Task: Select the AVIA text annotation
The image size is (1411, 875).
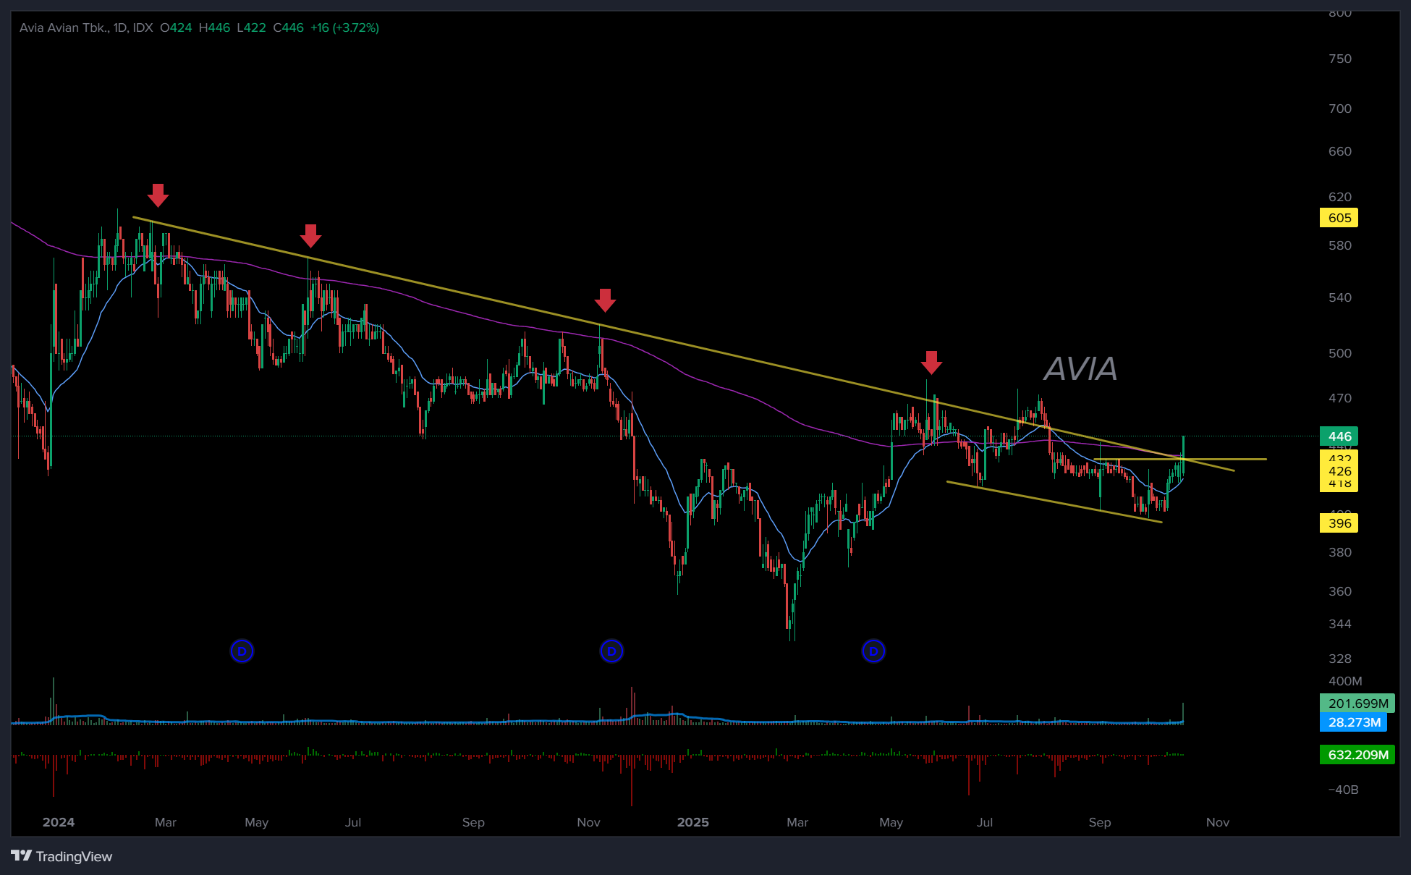Action: point(1080,369)
